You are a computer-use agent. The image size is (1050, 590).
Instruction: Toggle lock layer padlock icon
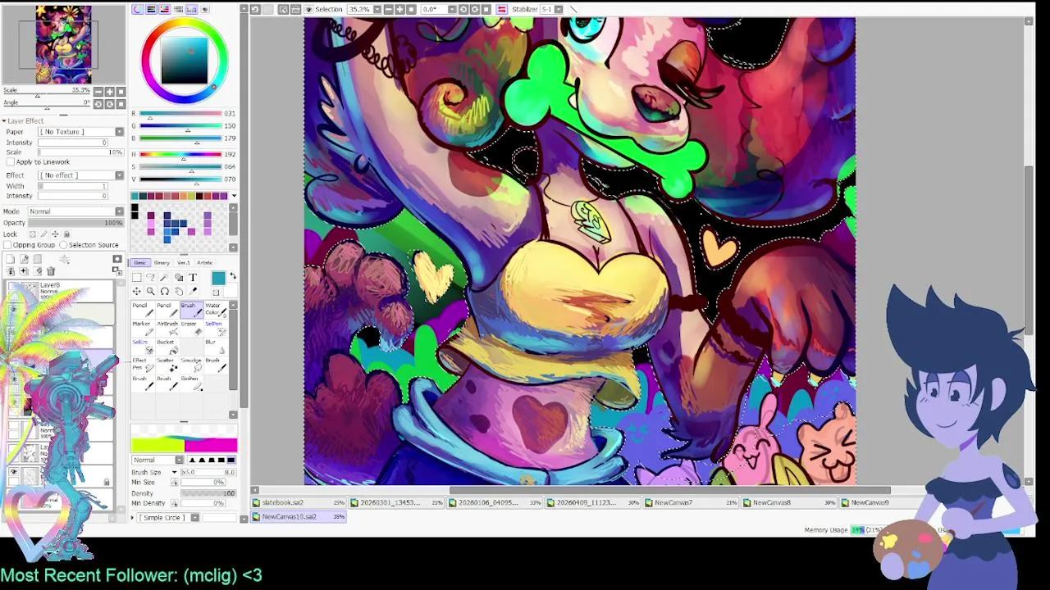click(66, 234)
